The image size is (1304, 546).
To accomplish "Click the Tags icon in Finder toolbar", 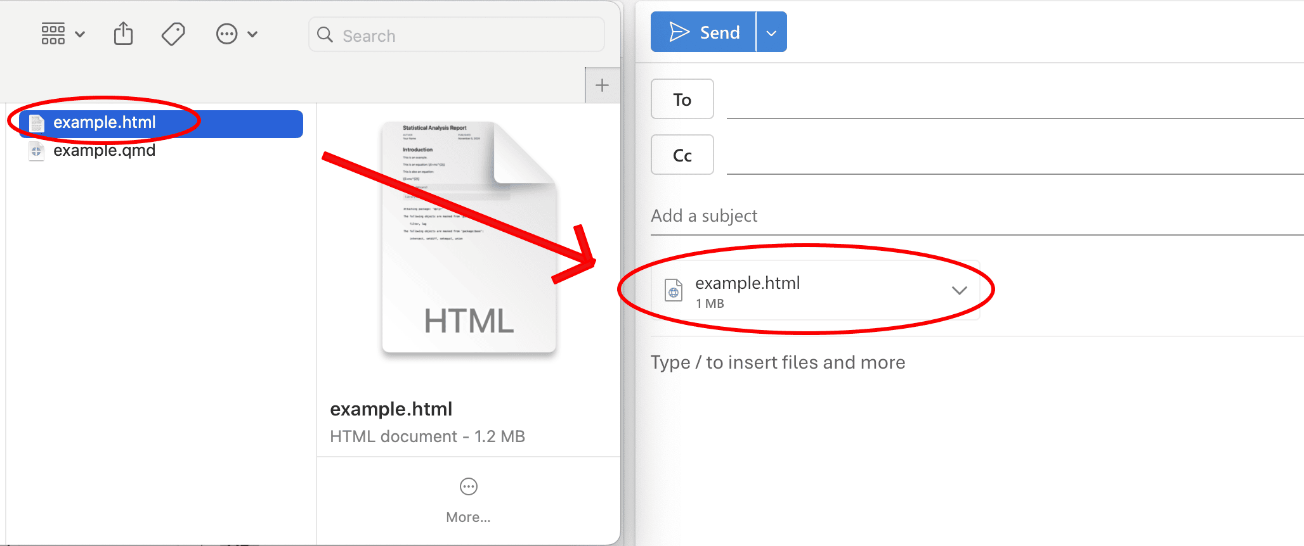I will point(173,34).
